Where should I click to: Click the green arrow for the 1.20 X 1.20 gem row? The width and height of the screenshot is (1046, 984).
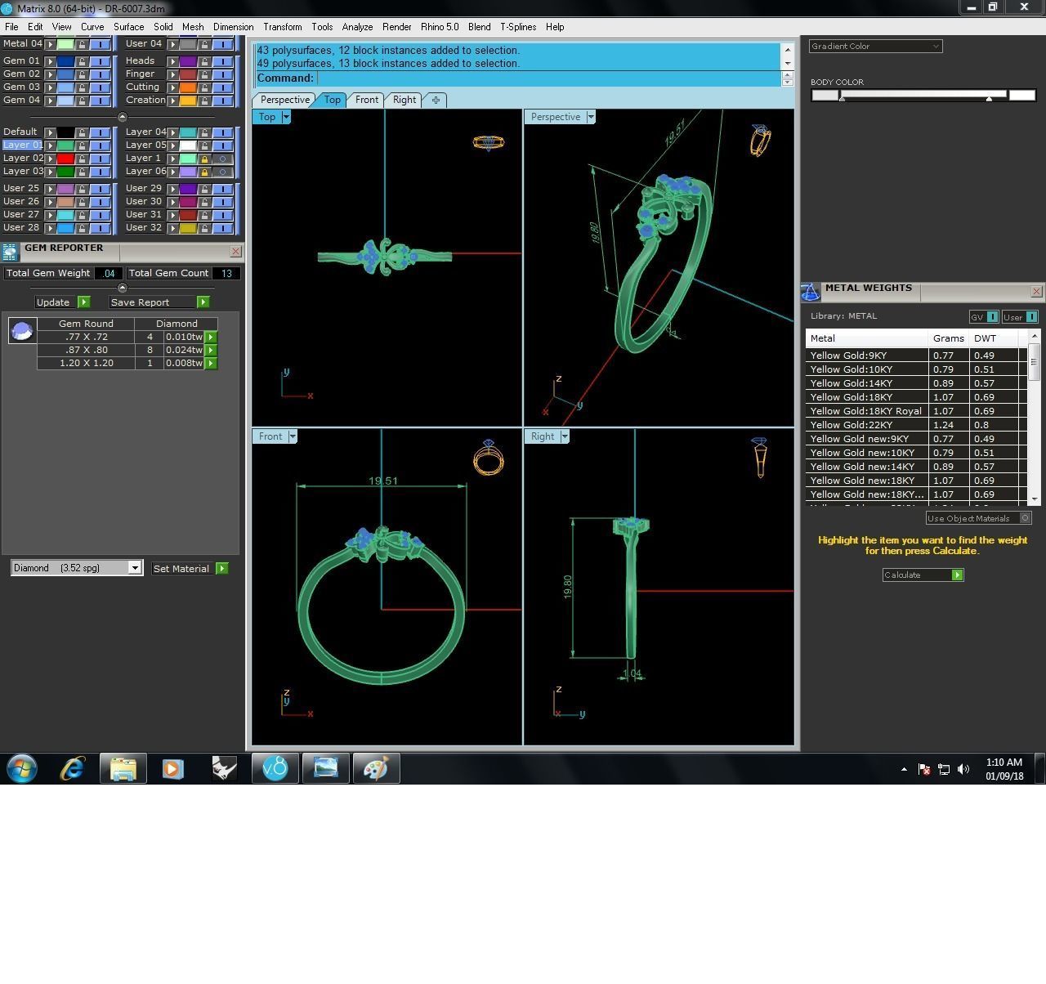click(x=211, y=363)
